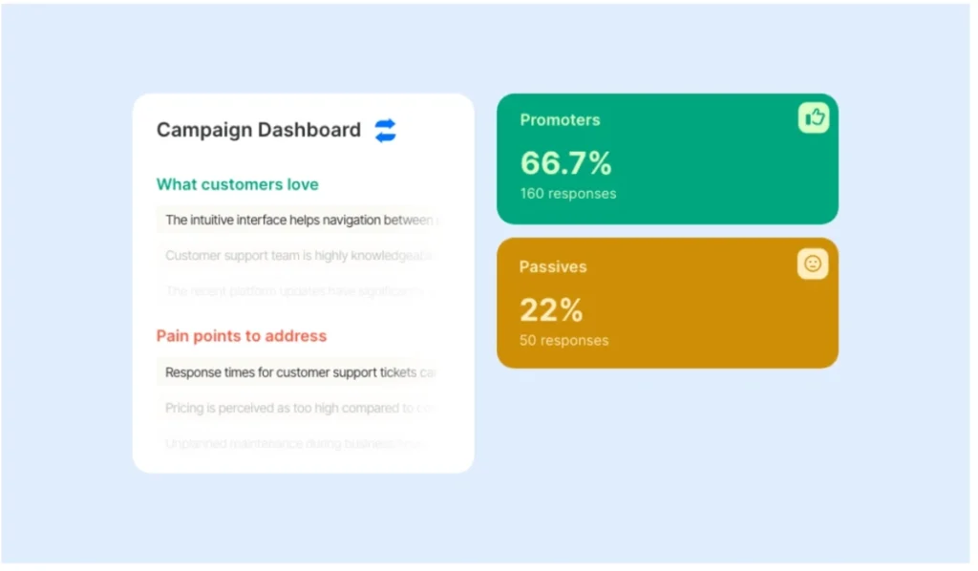978x571 pixels.
Task: Click the blue refresh arrows icon
Action: 388,131
